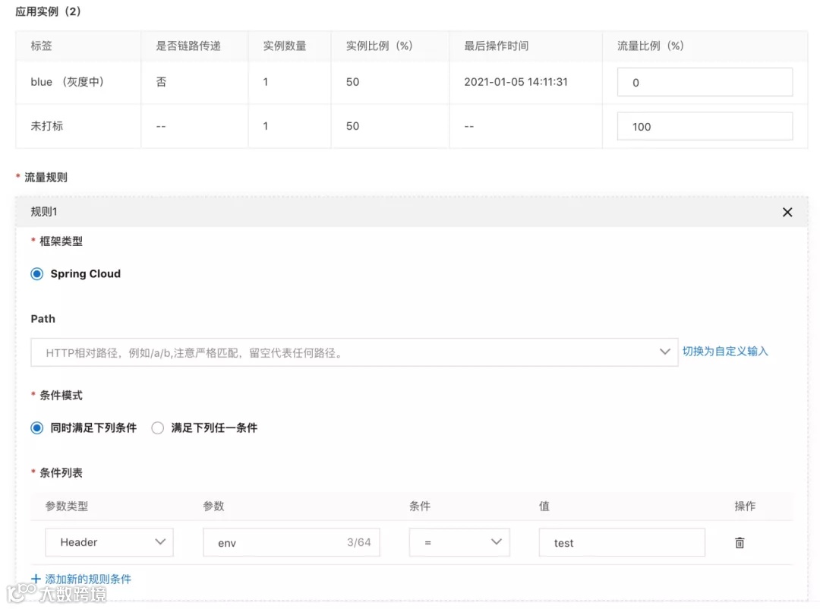Click the 流量规则 section label
This screenshot has height=609, width=820.
46,177
